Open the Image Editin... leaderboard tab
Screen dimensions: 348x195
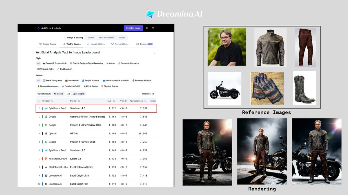(96, 44)
